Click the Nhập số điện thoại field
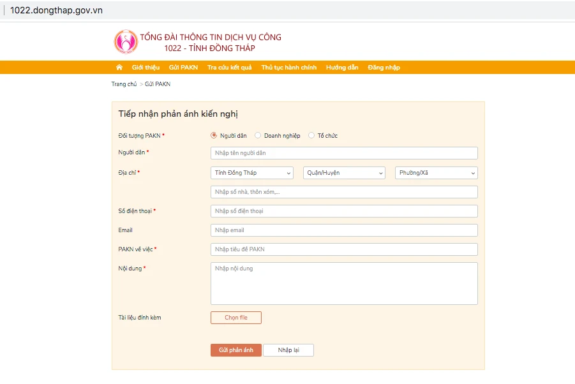 click(344, 211)
